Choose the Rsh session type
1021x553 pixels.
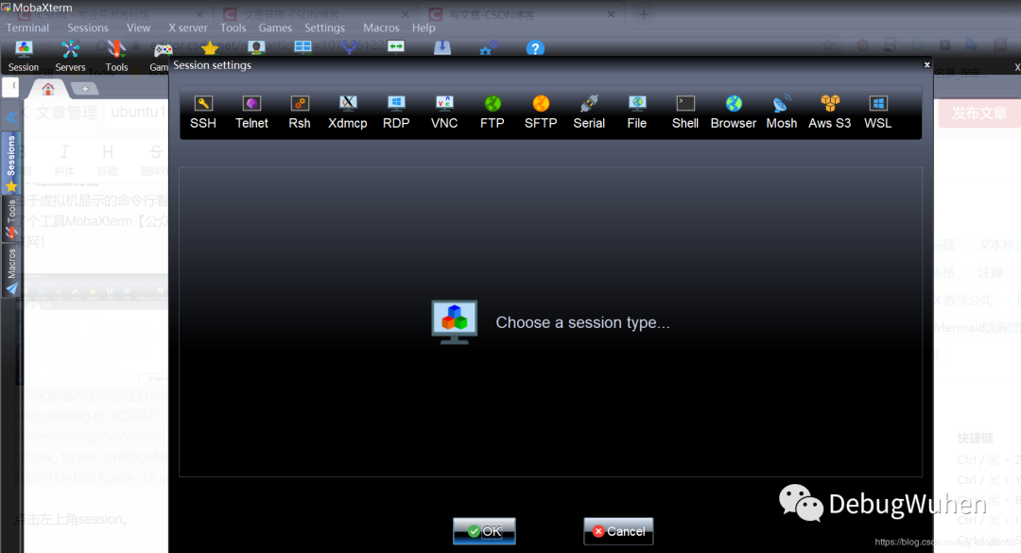click(300, 112)
